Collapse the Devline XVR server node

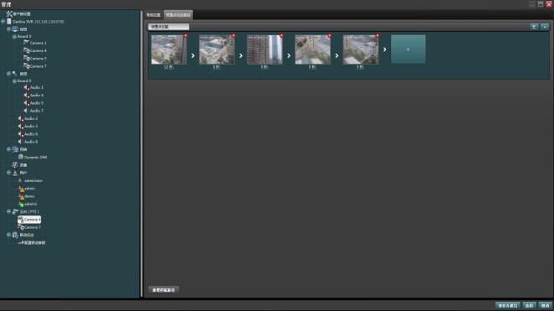[3, 22]
